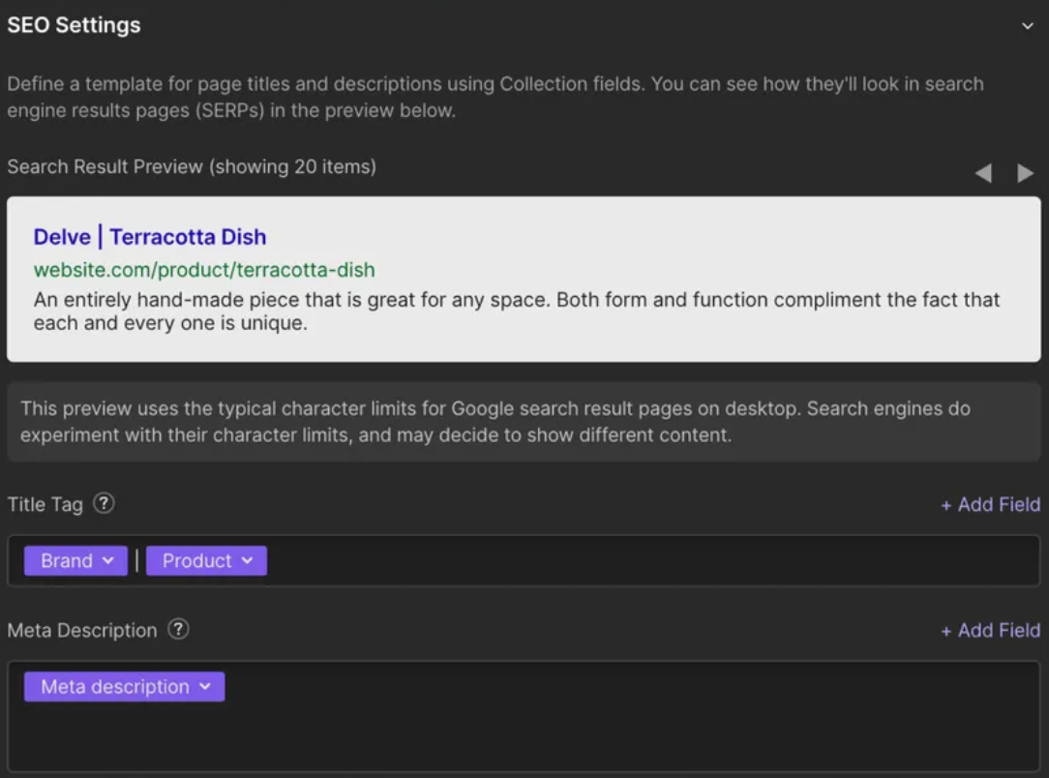Click the intro text about Collection fields
This screenshot has height=778, width=1049.
pos(495,97)
